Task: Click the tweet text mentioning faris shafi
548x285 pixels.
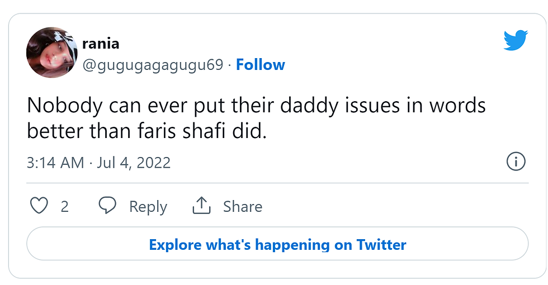Action: click(256, 118)
